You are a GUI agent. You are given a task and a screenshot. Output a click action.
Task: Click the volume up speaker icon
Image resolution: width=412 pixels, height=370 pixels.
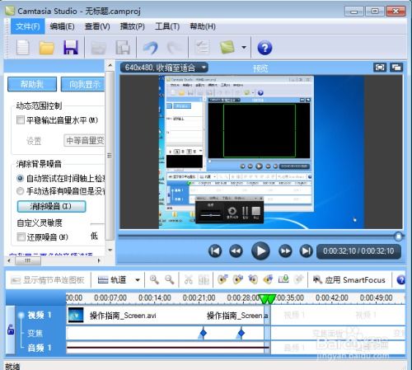268,279
